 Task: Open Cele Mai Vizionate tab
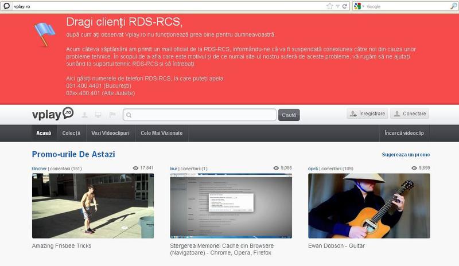161,133
